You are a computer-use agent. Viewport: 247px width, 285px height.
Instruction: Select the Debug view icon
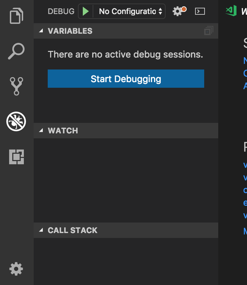pyautogui.click(x=15, y=121)
